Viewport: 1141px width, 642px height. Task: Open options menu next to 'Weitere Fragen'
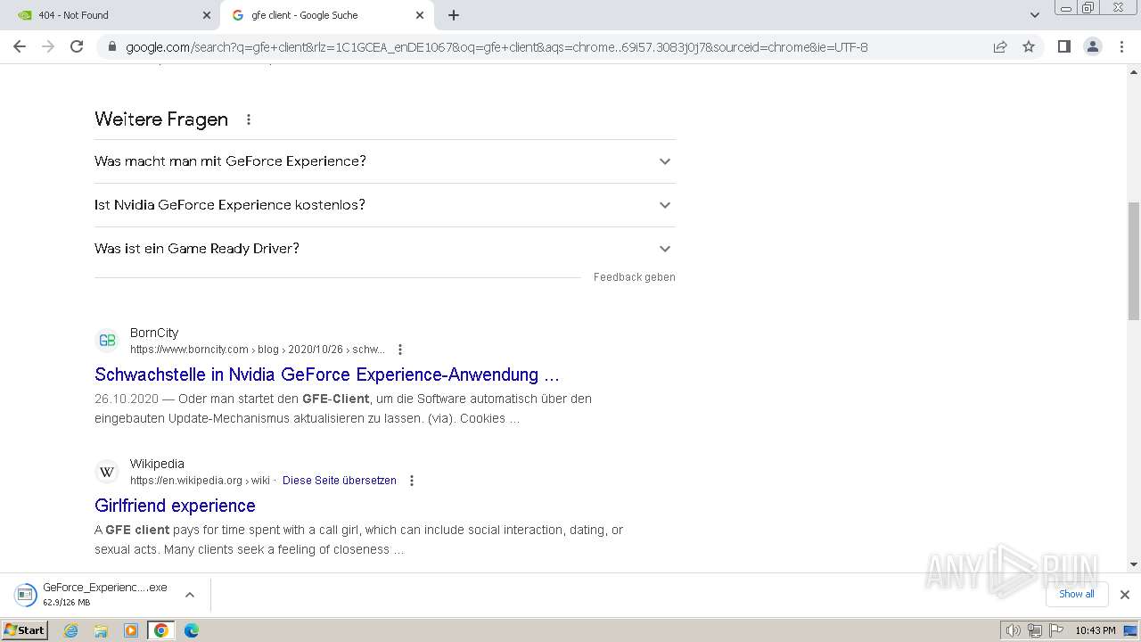[249, 119]
